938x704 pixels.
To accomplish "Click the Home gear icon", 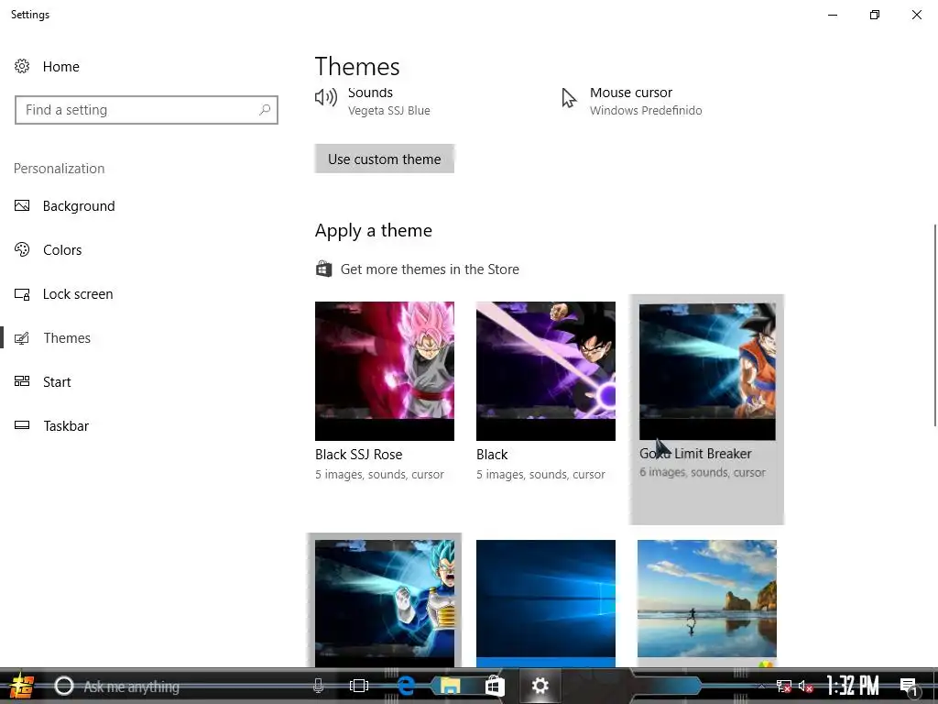I will click(22, 66).
